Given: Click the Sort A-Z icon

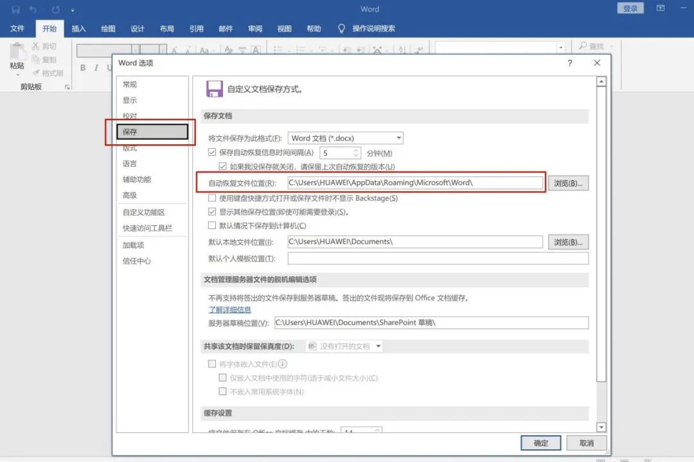Looking at the screenshot, I should pyautogui.click(x=402, y=50).
